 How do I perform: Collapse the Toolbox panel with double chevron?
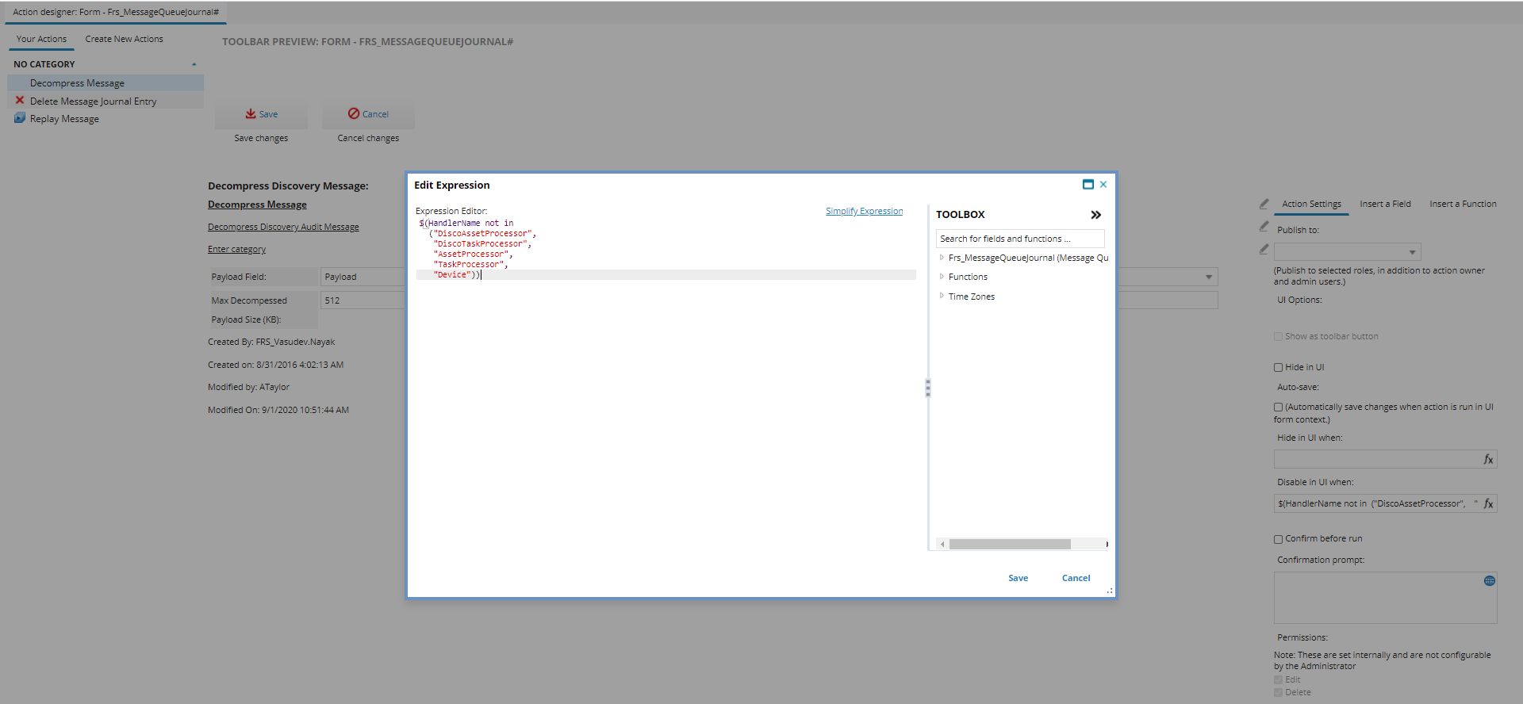[1095, 215]
